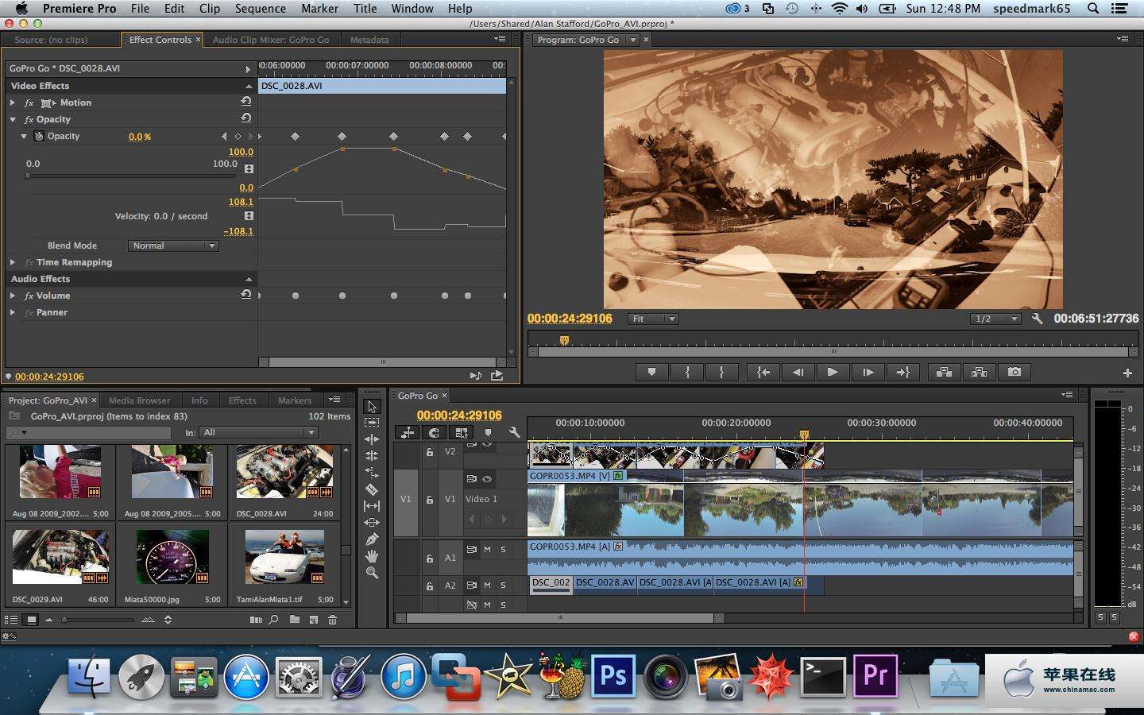The height and width of the screenshot is (715, 1144).
Task: Pick the Zoom tool magnifier
Action: coord(371,573)
